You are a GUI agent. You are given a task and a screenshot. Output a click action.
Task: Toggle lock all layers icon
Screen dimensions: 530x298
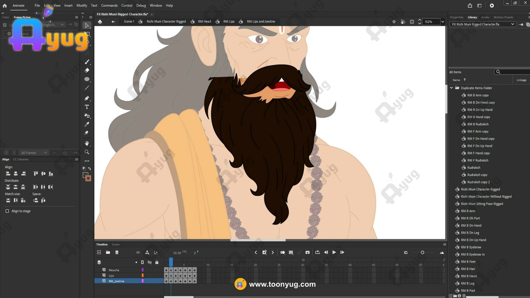(157, 262)
